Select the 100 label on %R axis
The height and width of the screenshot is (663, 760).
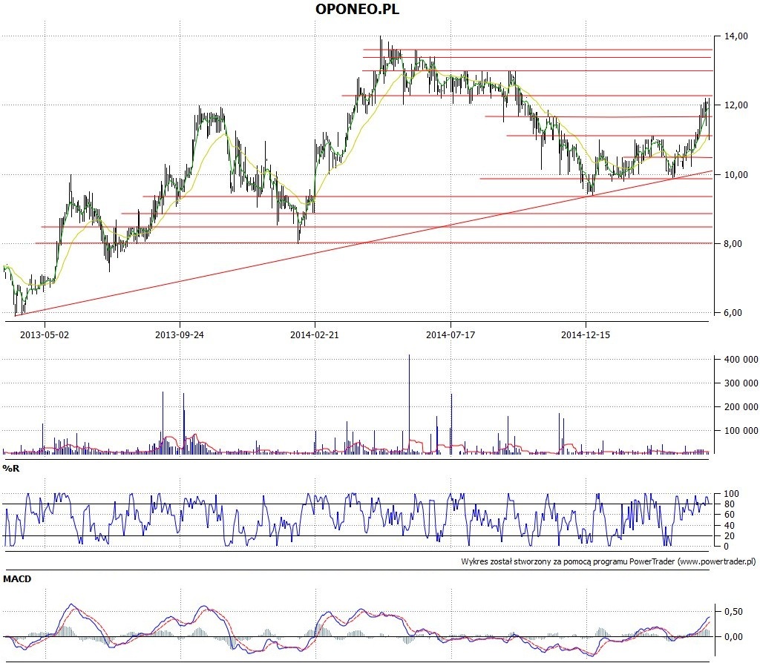point(731,494)
